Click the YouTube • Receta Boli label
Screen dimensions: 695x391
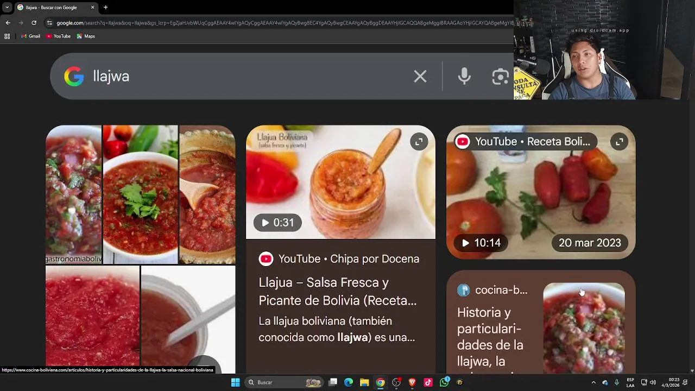(x=525, y=142)
